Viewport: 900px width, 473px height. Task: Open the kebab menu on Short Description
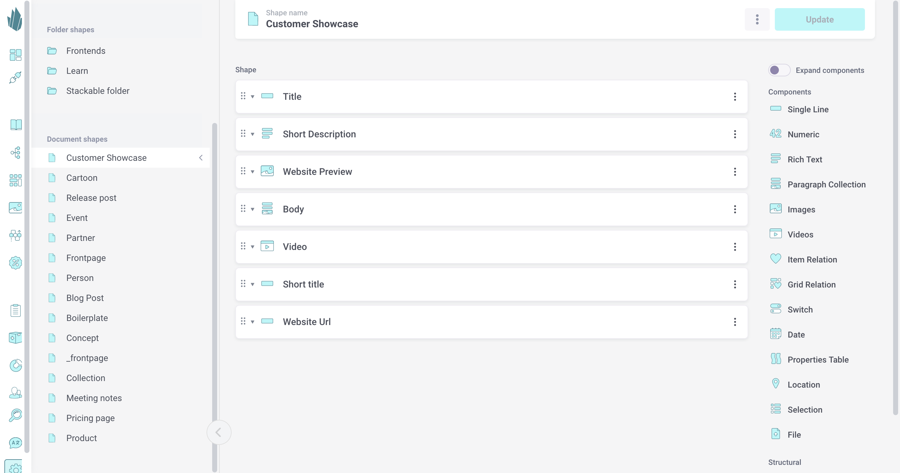pos(735,134)
